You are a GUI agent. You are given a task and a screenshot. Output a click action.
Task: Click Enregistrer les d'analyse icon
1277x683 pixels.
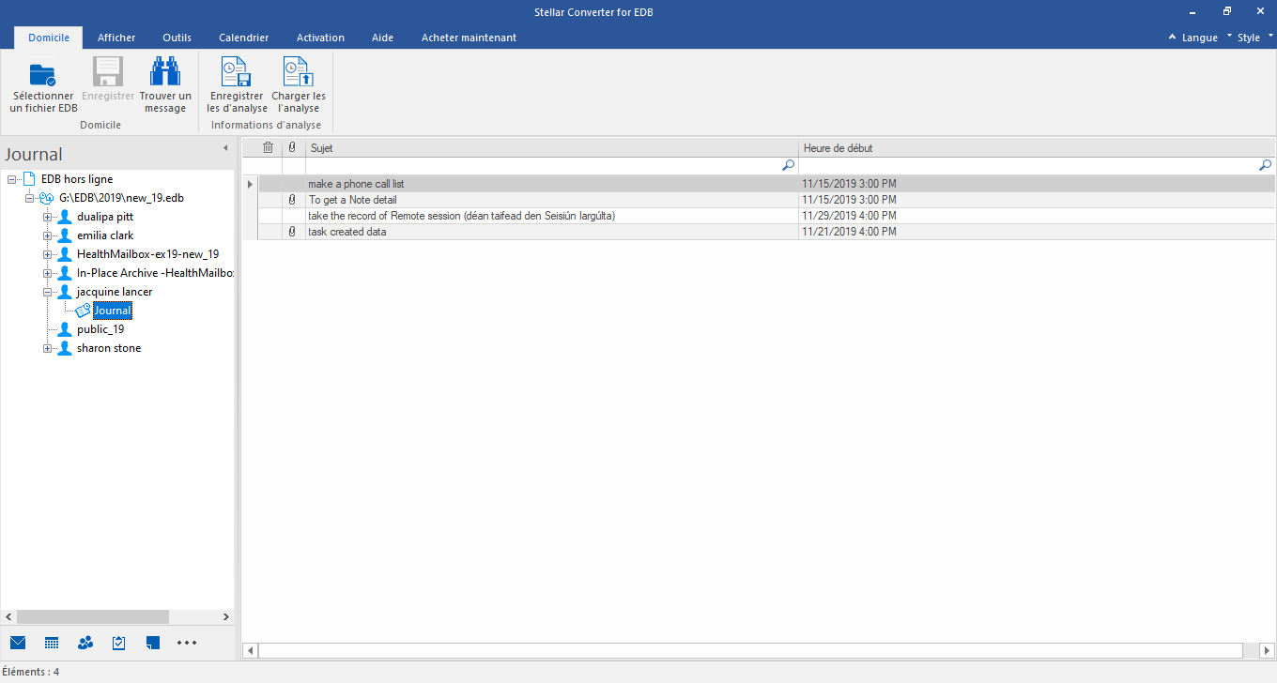pyautogui.click(x=237, y=74)
